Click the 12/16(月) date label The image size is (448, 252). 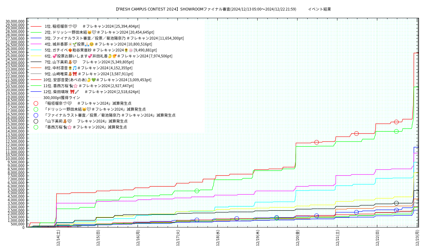138,238
